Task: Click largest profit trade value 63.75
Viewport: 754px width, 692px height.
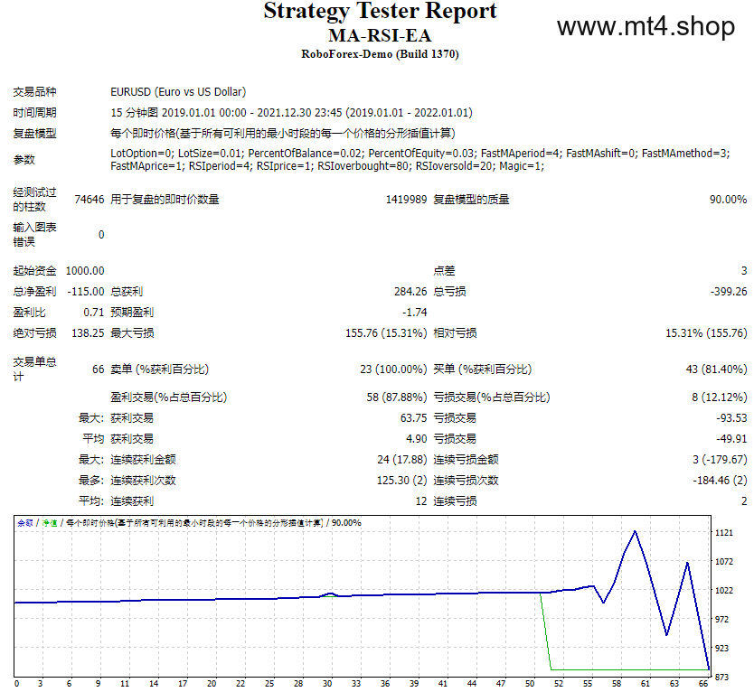Action: [413, 418]
